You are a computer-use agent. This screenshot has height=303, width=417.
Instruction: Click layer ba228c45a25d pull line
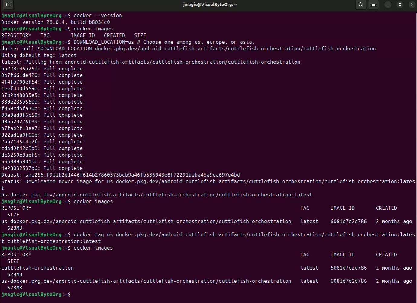click(42, 69)
